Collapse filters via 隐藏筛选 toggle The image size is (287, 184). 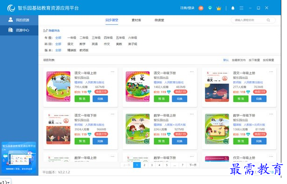pos(51,31)
